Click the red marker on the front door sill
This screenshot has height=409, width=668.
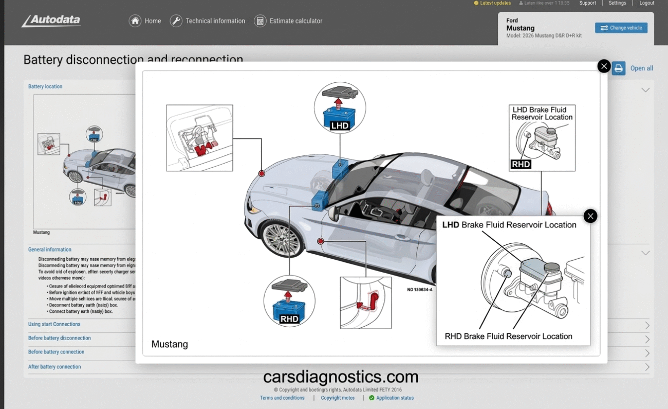pyautogui.click(x=320, y=241)
